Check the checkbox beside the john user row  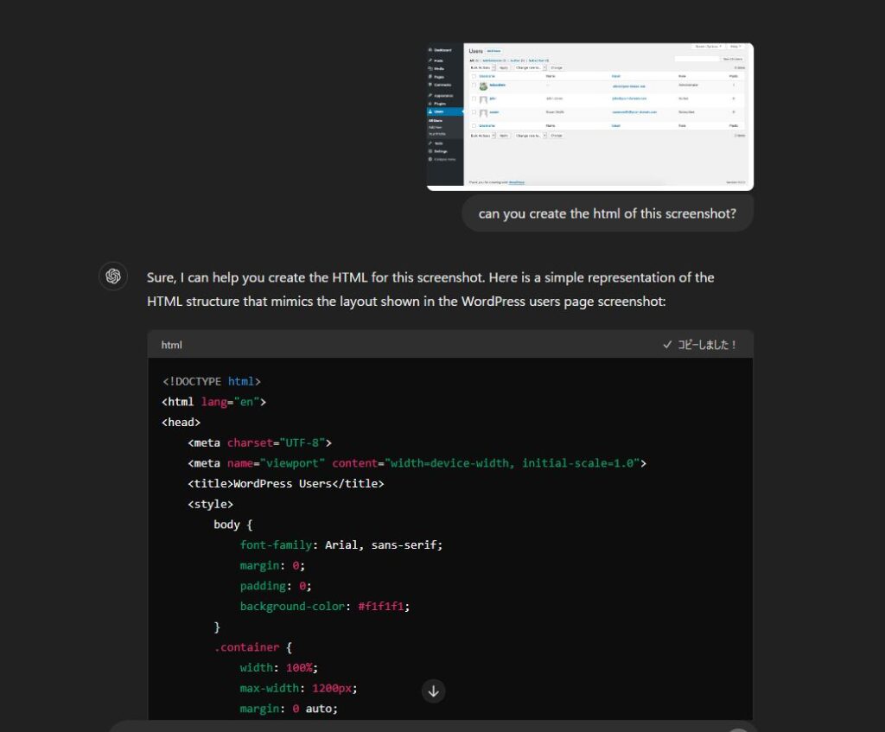(x=474, y=99)
